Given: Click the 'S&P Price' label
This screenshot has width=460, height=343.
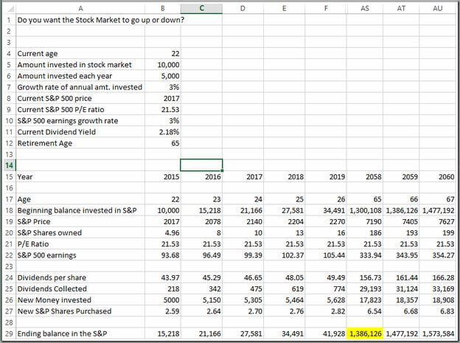Looking at the screenshot, I should (34, 222).
